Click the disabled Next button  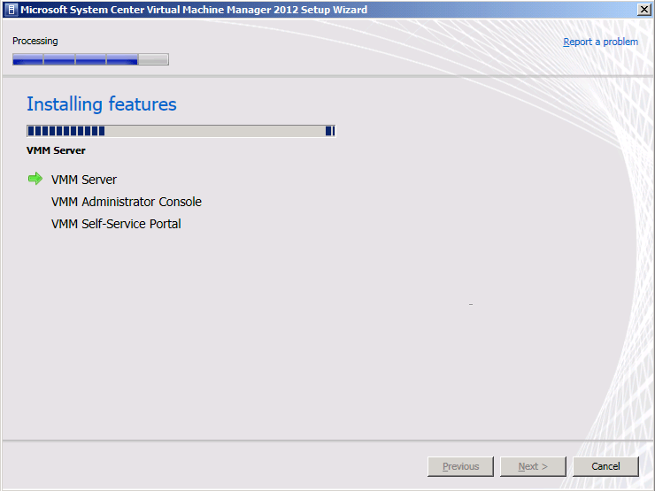pyautogui.click(x=533, y=466)
